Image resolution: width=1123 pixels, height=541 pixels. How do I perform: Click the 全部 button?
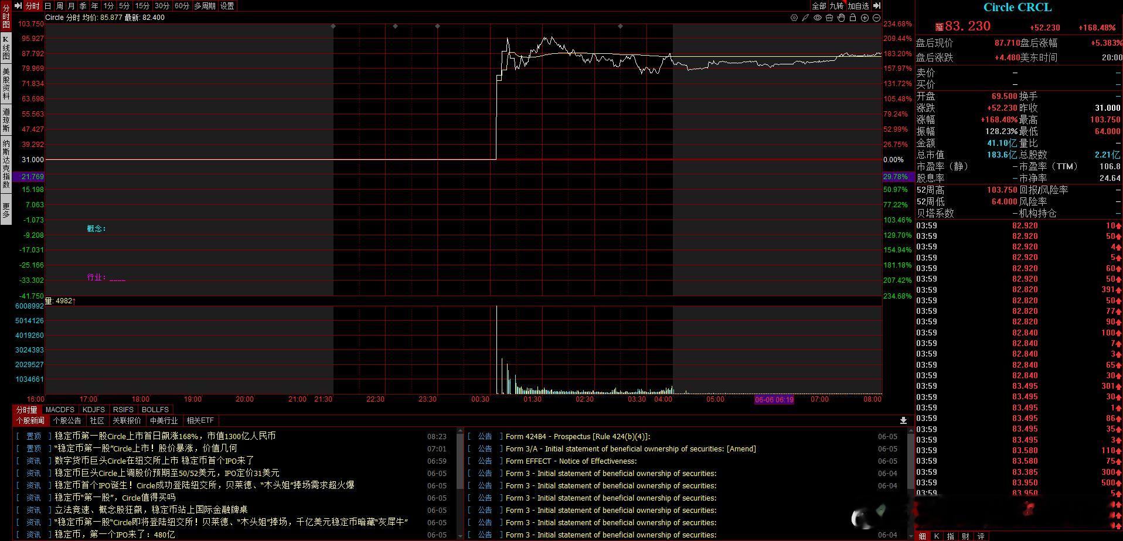[819, 6]
